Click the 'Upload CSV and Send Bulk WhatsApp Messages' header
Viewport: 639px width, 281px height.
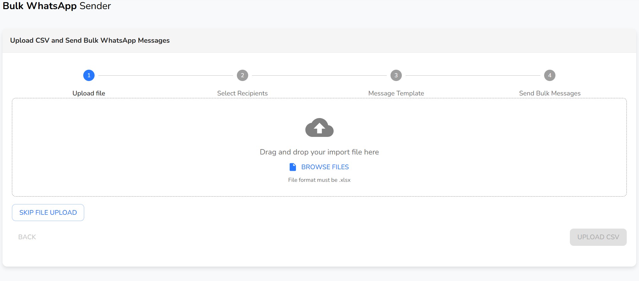pyautogui.click(x=90, y=41)
